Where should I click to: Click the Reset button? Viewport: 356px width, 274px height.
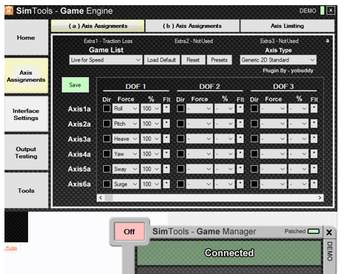193,60
